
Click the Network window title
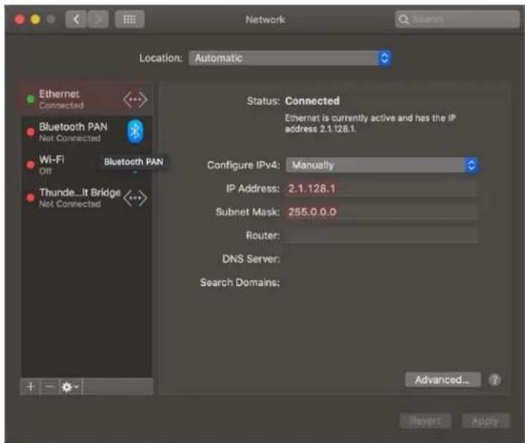tap(266, 20)
